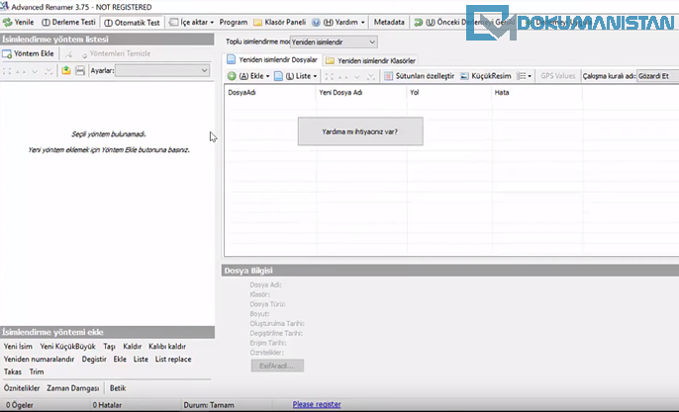
Task: Switch to Yeniden isimlendir Klasörler tab
Action: pyautogui.click(x=370, y=60)
